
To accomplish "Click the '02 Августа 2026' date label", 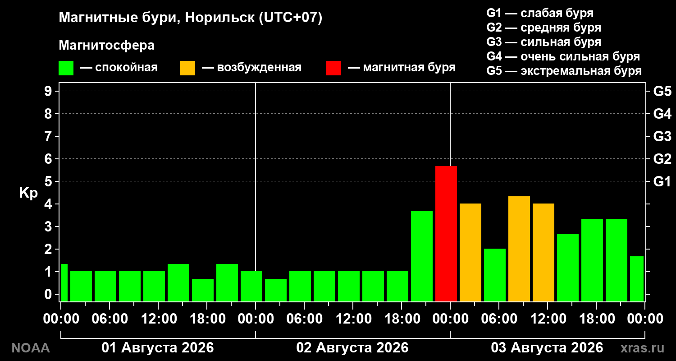I will click(352, 348).
